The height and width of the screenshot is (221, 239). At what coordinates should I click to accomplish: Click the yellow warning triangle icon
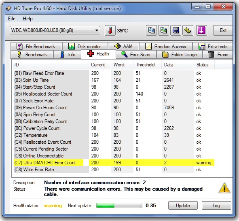click(224, 188)
